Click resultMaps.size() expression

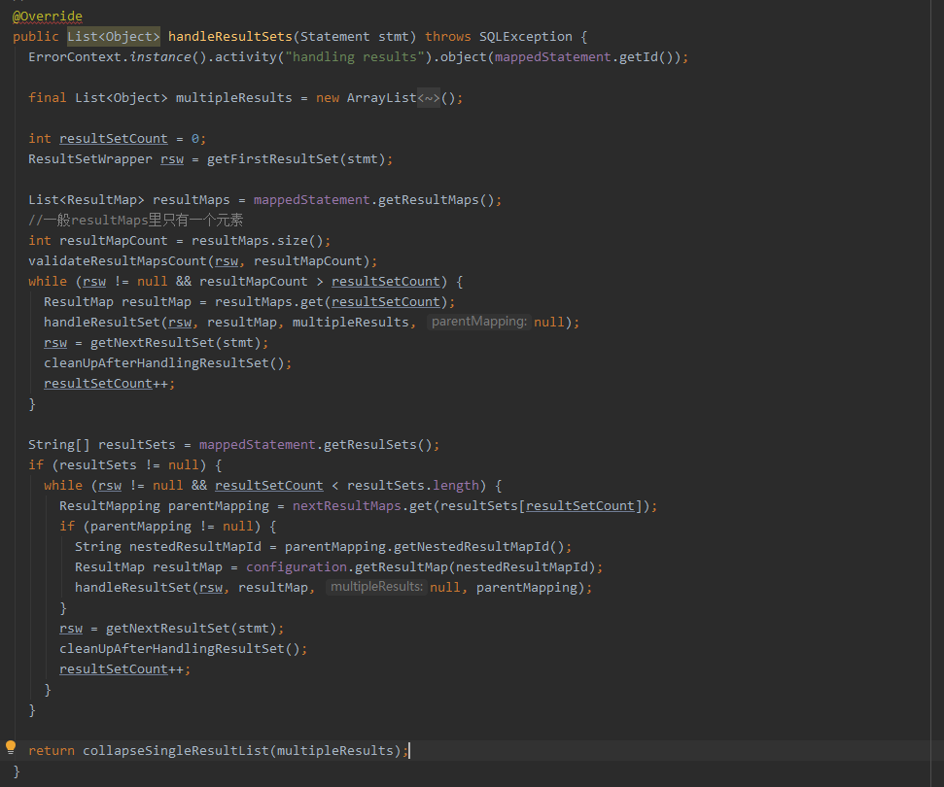pyautogui.click(x=257, y=241)
